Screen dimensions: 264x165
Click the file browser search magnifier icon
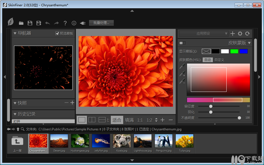coord(23,129)
